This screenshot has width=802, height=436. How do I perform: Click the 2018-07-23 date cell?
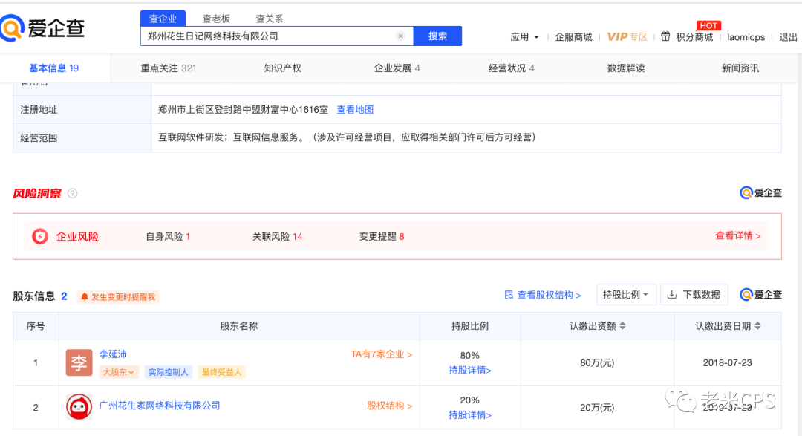(x=727, y=362)
